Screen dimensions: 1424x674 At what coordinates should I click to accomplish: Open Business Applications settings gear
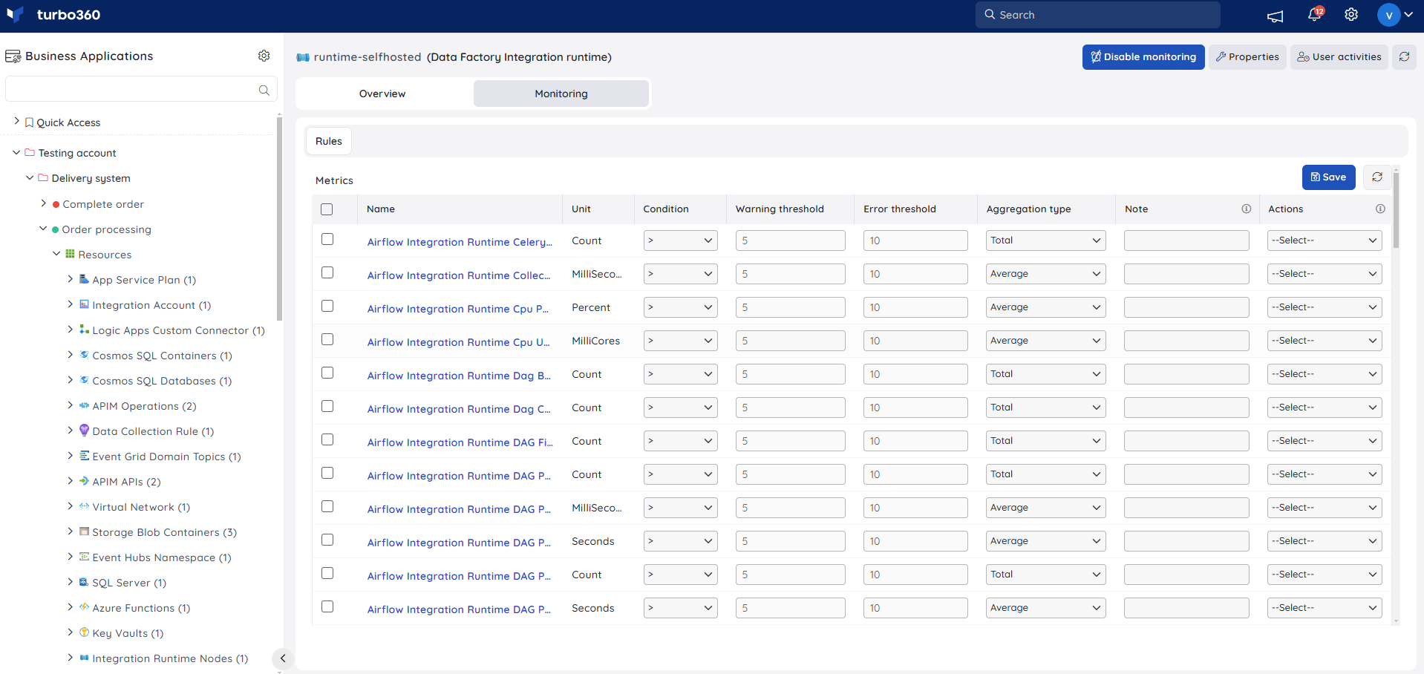(x=264, y=56)
